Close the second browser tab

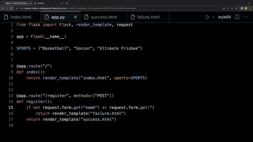tap(62, 3)
